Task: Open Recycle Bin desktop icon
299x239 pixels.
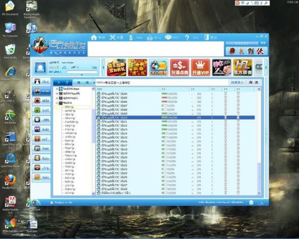Action: 10,51
